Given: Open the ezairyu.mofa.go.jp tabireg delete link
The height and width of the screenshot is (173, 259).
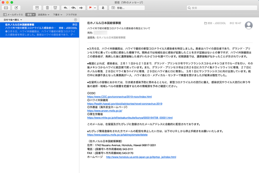Looking at the screenshot, I should point(117,135).
